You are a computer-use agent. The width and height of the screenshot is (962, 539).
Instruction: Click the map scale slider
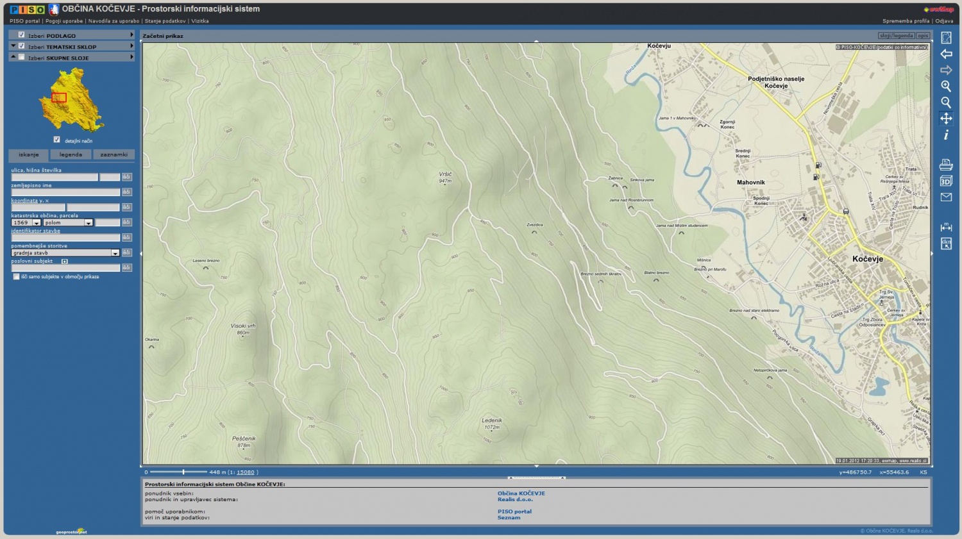(x=183, y=472)
